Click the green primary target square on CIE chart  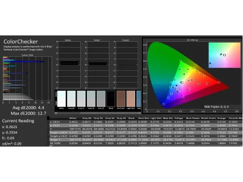180,61
